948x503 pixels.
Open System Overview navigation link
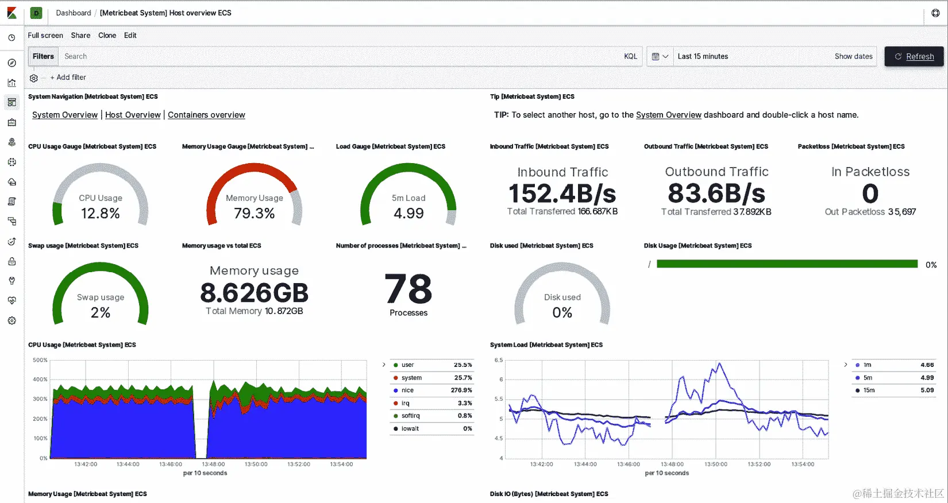[x=65, y=115]
